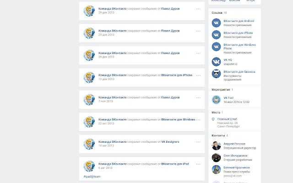Viewport: 293px width, 183px height.
Task: Click the press@vk.com email
Action: pos(233,176)
